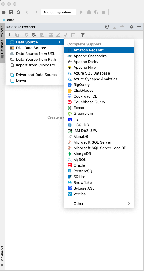Click the Stop square icon
The image size is (144, 271).
point(104,12)
